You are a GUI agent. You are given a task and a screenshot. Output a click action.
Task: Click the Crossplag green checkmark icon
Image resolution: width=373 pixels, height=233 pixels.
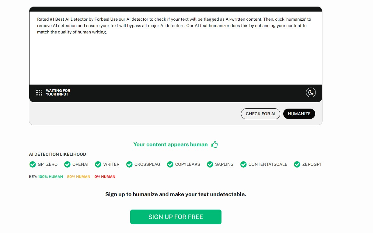[x=129, y=164]
